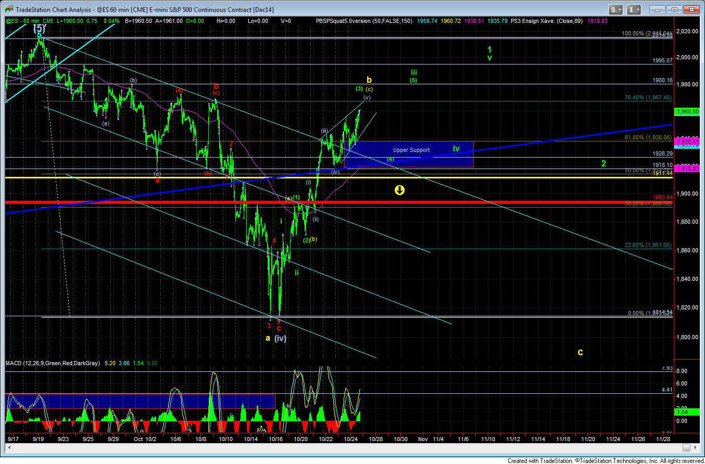The image size is (705, 464).
Task: Click the yellow 'b' wave label
Action: tap(369, 80)
